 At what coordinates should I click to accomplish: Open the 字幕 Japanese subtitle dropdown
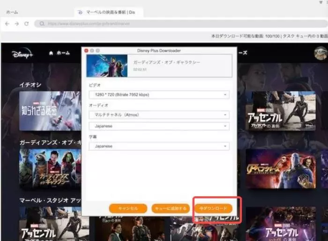click(x=159, y=146)
